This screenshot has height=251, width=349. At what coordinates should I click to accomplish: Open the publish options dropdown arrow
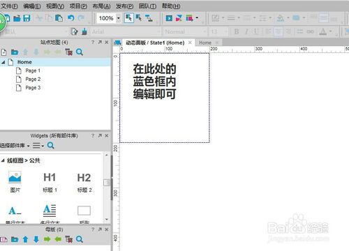(197, 17)
